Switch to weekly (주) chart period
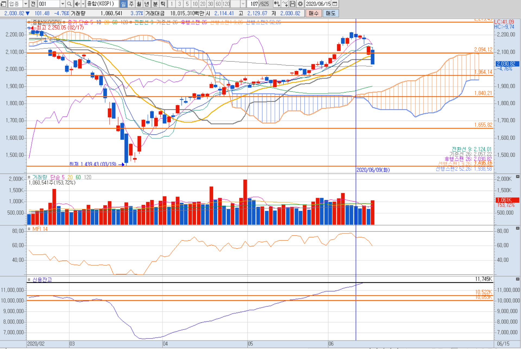521x349 pixels. [131, 4]
